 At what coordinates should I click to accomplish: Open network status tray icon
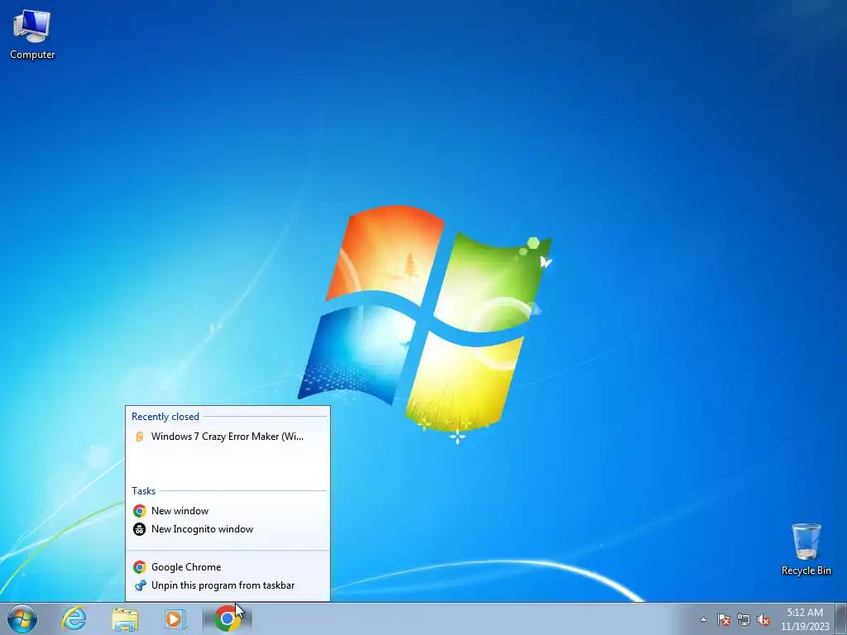[744, 619]
